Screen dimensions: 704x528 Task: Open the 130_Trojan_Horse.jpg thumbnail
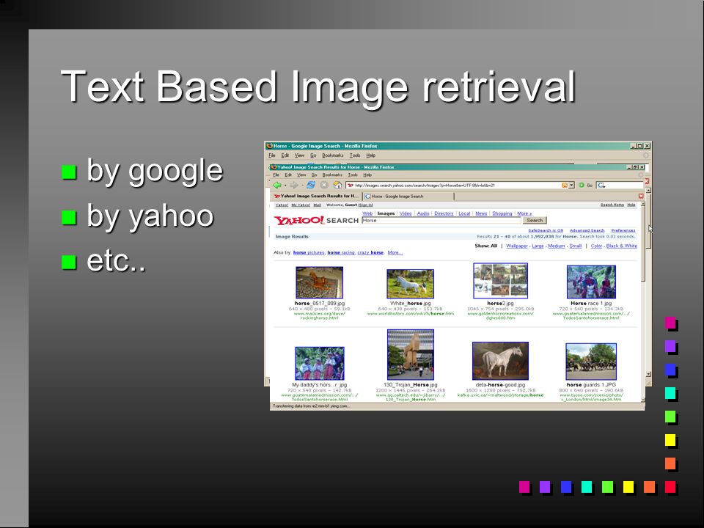coord(411,355)
